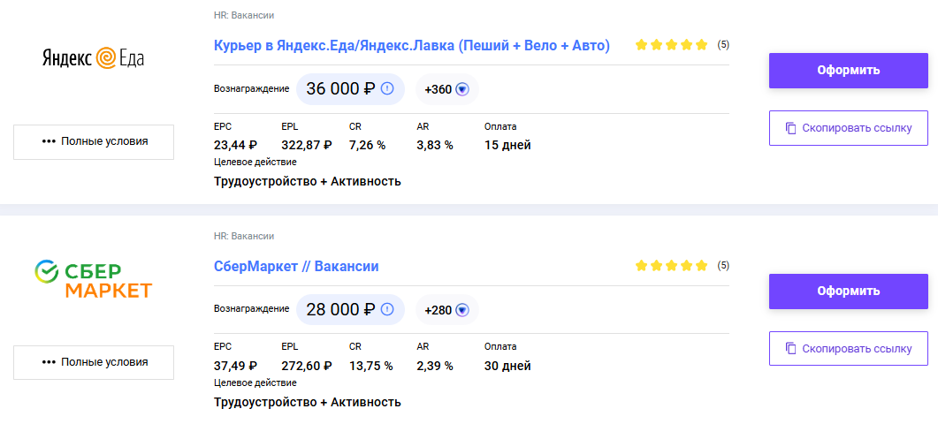Click the gem icon in the +360 badge
This screenshot has width=938, height=424.
(x=461, y=89)
